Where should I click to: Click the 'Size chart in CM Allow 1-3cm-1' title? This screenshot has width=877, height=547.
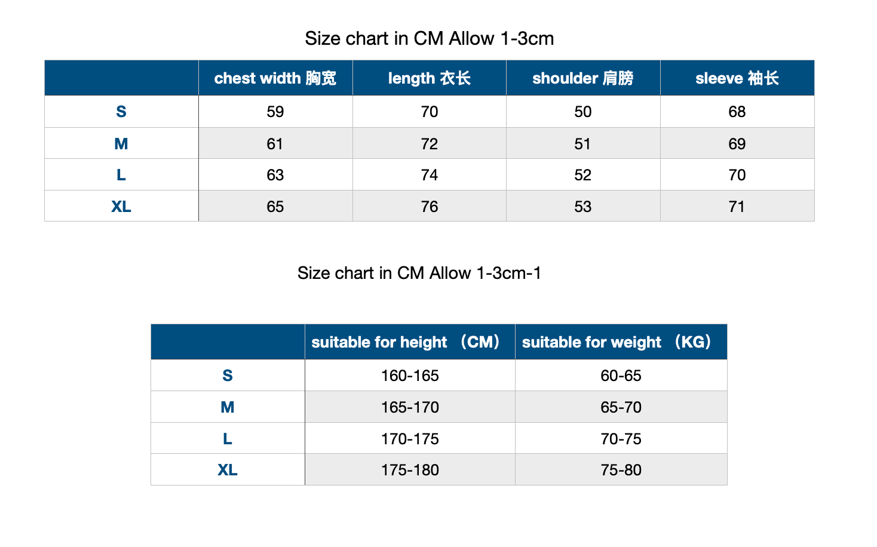[419, 273]
